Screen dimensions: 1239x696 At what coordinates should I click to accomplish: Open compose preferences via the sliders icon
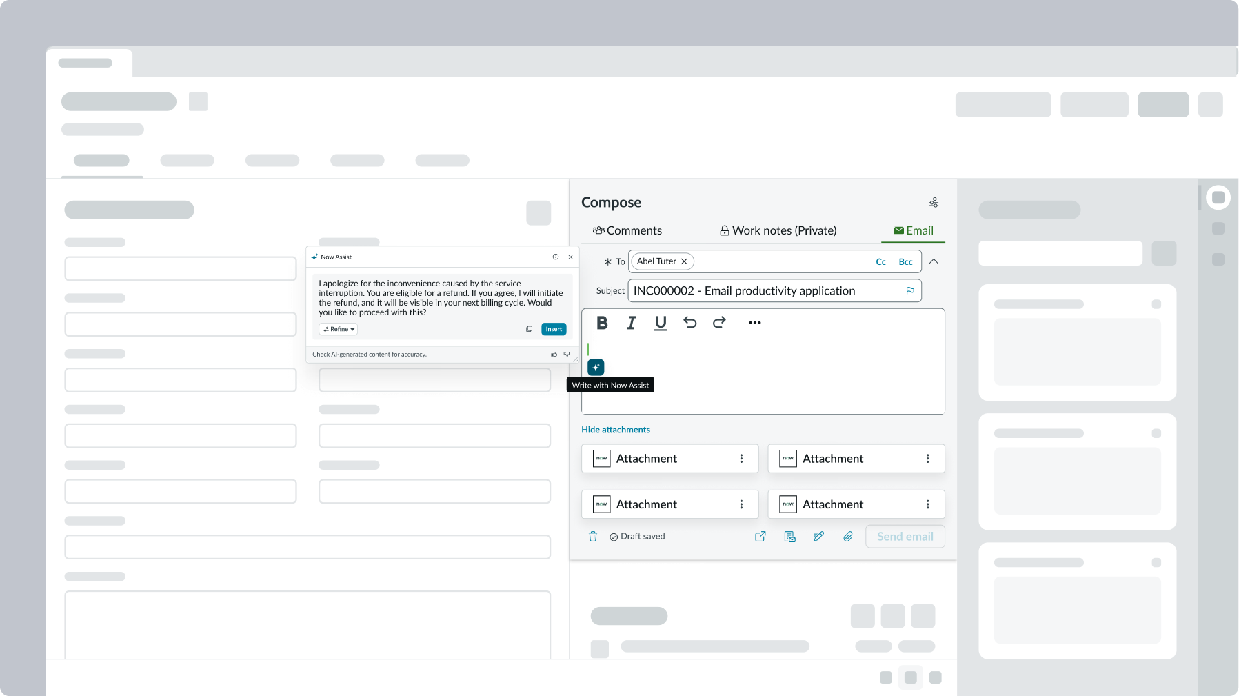933,201
